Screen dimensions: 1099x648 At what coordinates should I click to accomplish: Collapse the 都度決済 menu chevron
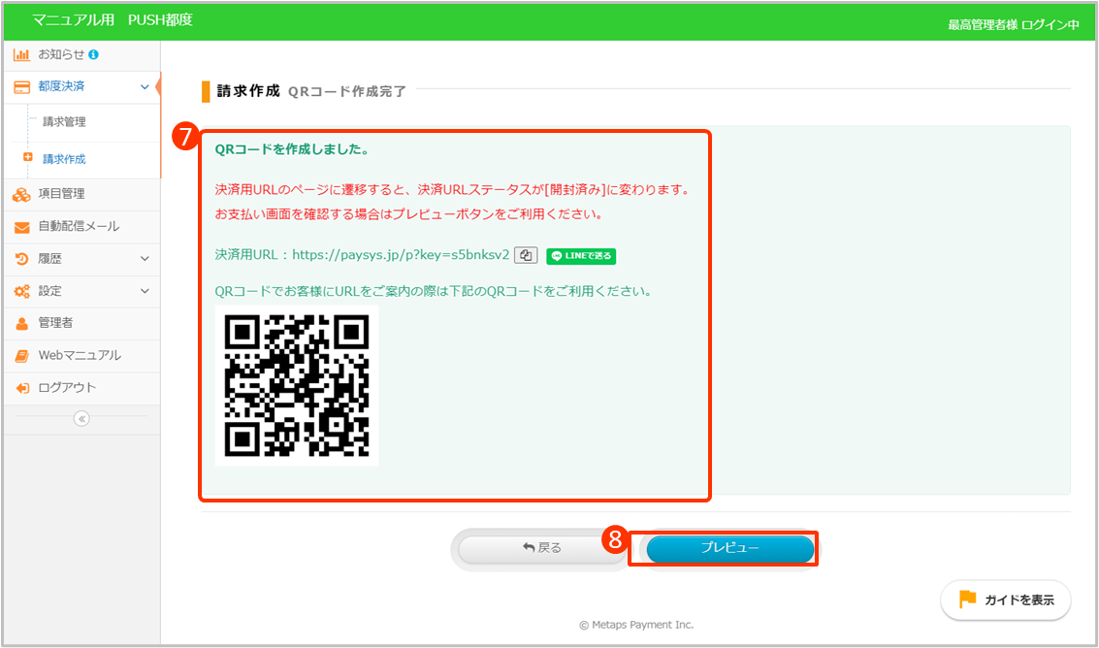(x=145, y=87)
